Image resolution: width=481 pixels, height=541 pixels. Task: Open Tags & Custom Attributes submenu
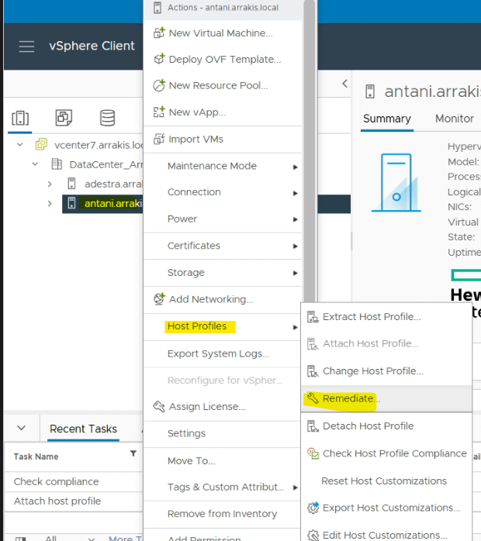[x=223, y=488]
